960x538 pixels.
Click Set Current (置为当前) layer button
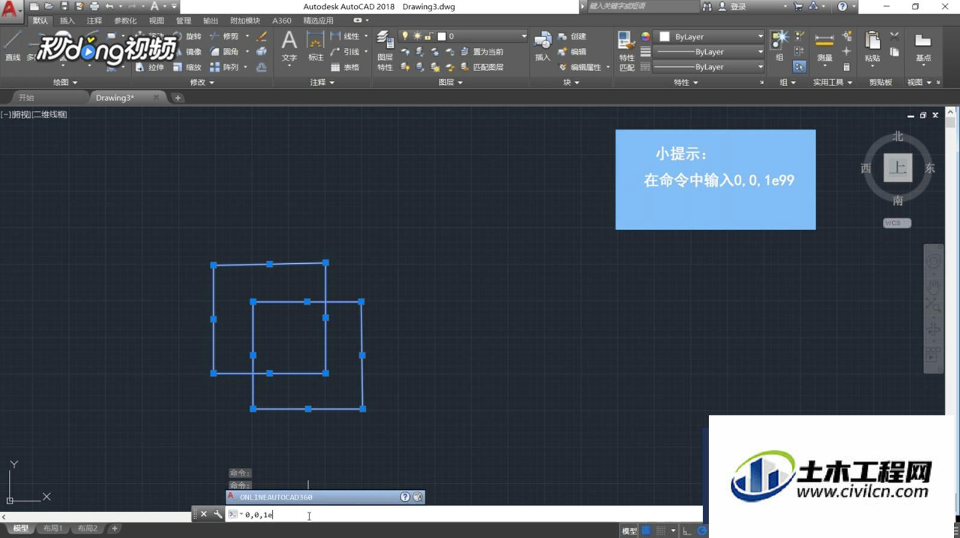(x=482, y=52)
